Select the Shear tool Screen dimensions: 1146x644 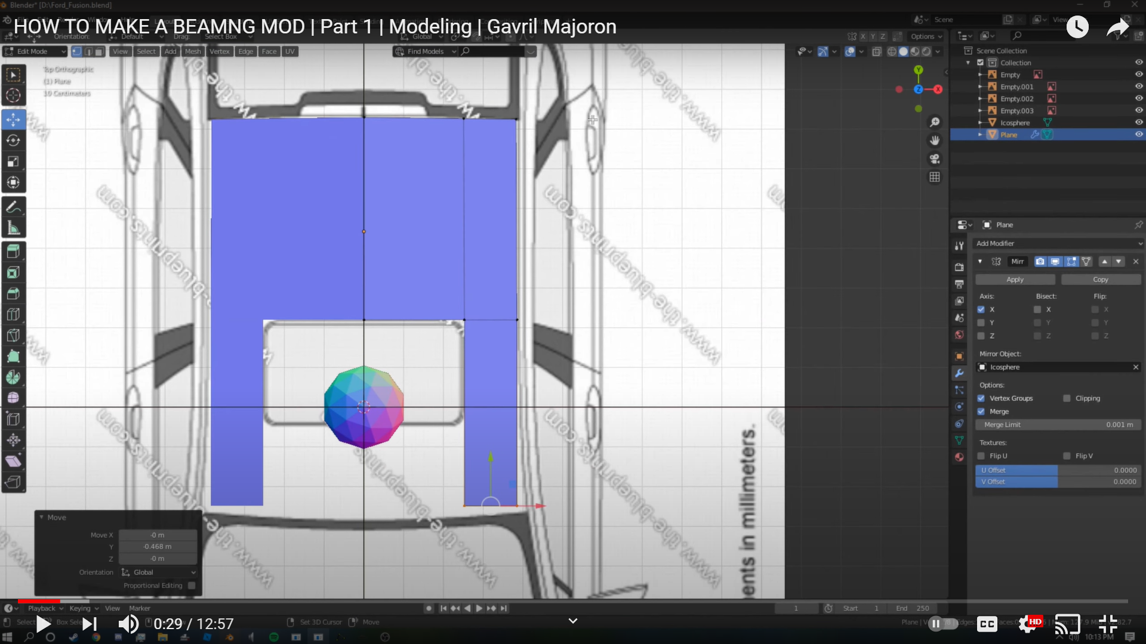13,461
